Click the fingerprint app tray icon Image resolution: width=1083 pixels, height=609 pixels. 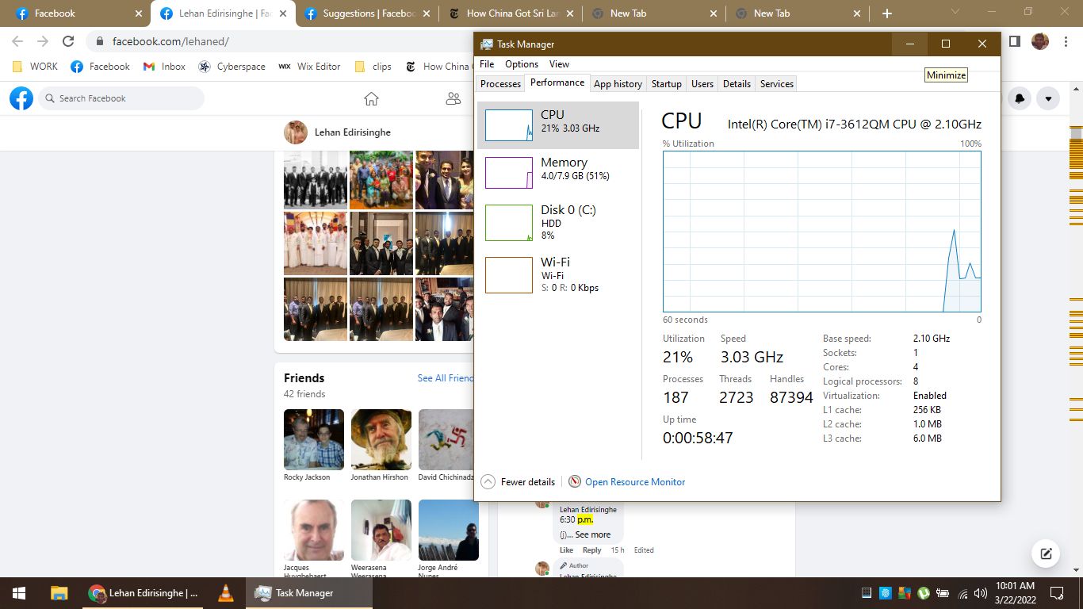click(886, 593)
